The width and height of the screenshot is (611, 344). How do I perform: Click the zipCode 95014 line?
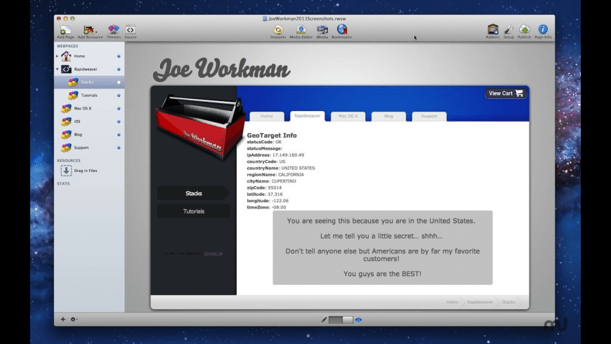coord(264,187)
